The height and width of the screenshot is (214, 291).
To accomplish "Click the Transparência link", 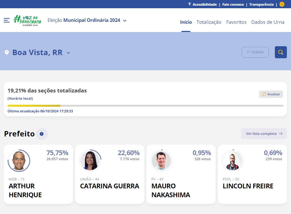I will tap(261, 4).
